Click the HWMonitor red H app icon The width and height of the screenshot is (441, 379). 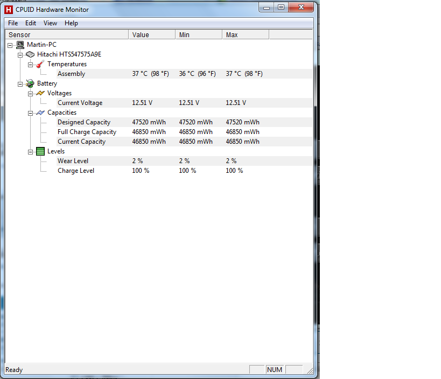click(9, 10)
